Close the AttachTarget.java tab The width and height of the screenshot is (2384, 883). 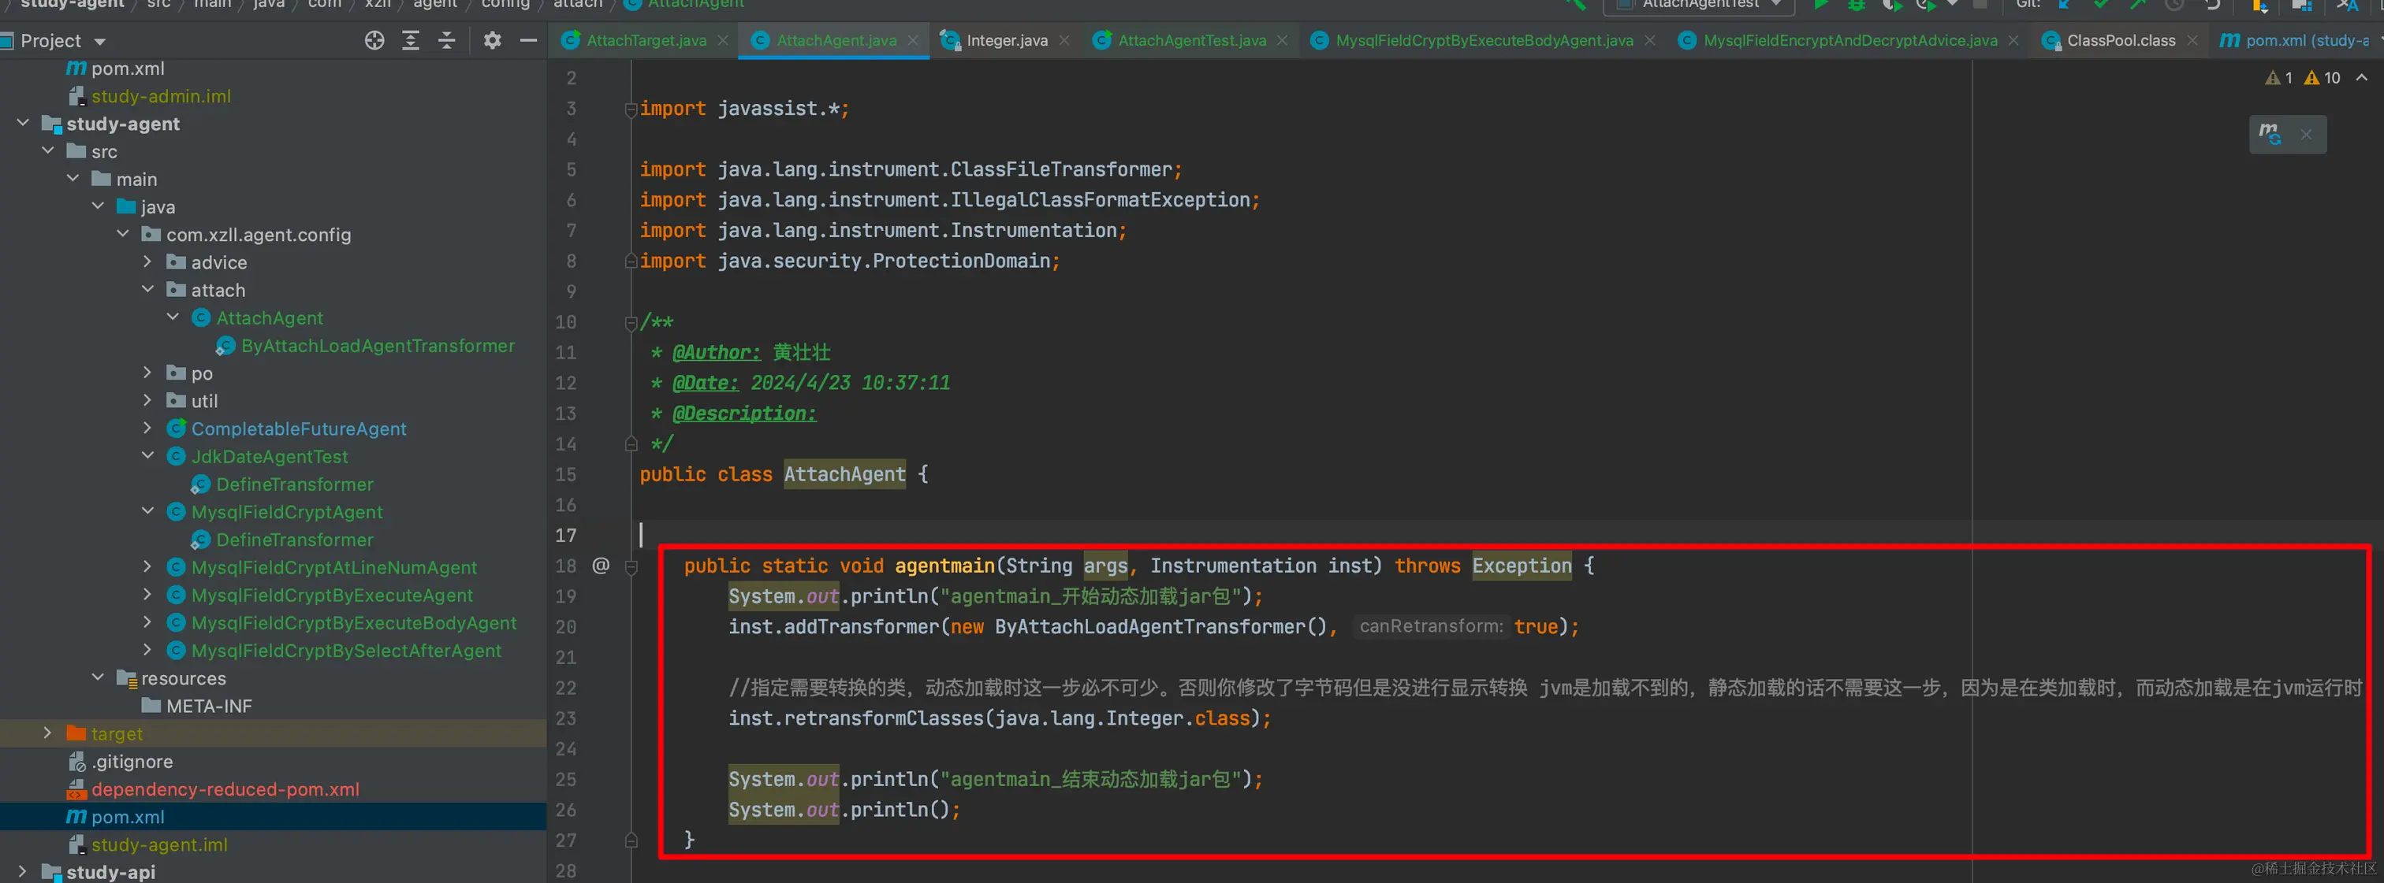pos(723,41)
